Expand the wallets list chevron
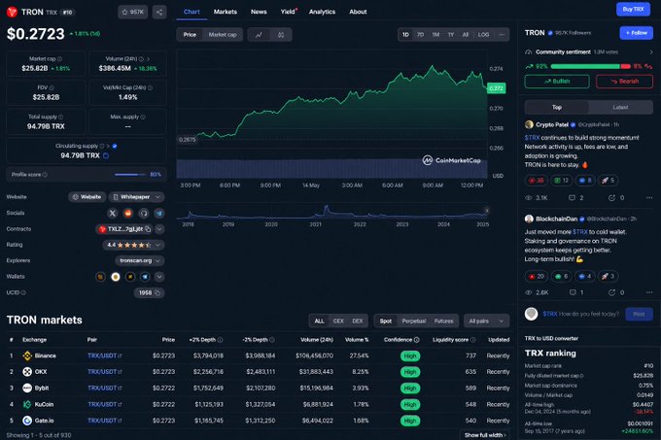 (x=159, y=277)
